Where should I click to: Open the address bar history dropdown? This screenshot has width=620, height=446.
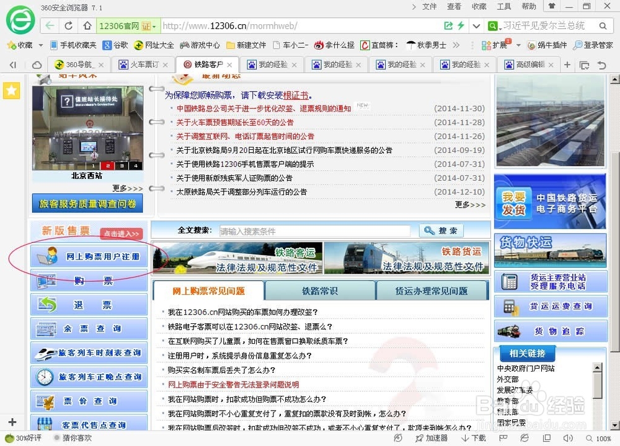[x=476, y=26]
